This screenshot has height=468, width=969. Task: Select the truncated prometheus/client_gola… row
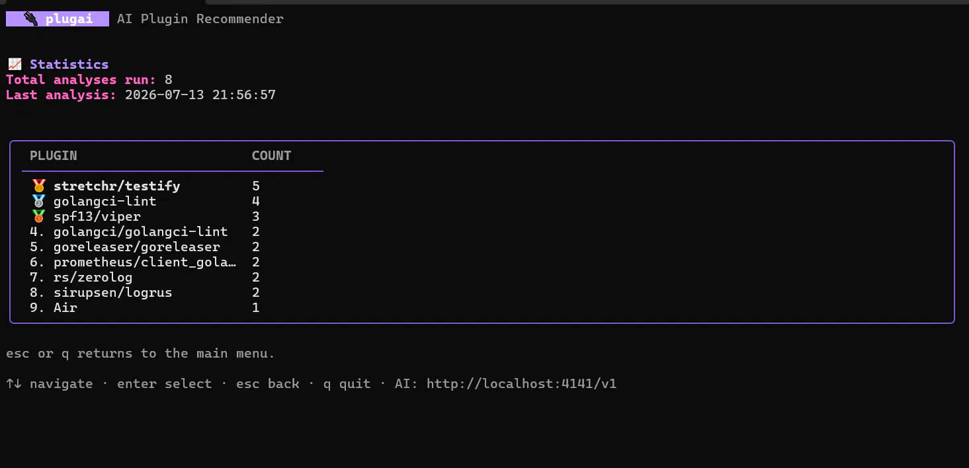133,262
